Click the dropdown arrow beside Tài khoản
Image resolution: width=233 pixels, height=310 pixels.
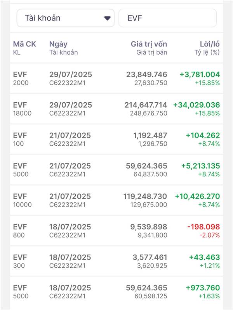tap(108, 18)
